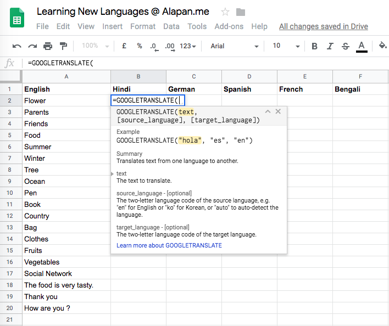The width and height of the screenshot is (389, 326).
Task: Open the Help menu
Action: pos(259,26)
